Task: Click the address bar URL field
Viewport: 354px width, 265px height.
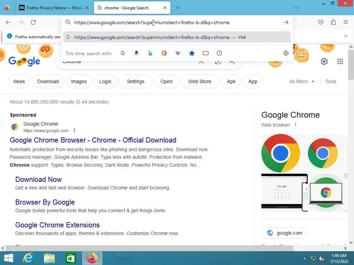Action: pyautogui.click(x=177, y=22)
